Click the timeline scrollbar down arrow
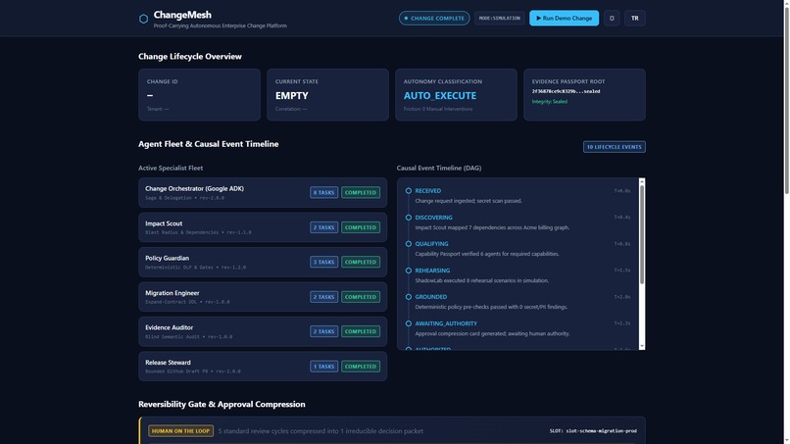Image resolution: width=790 pixels, height=444 pixels. point(642,346)
